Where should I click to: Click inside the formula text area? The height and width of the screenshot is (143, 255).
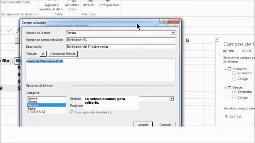[100, 70]
